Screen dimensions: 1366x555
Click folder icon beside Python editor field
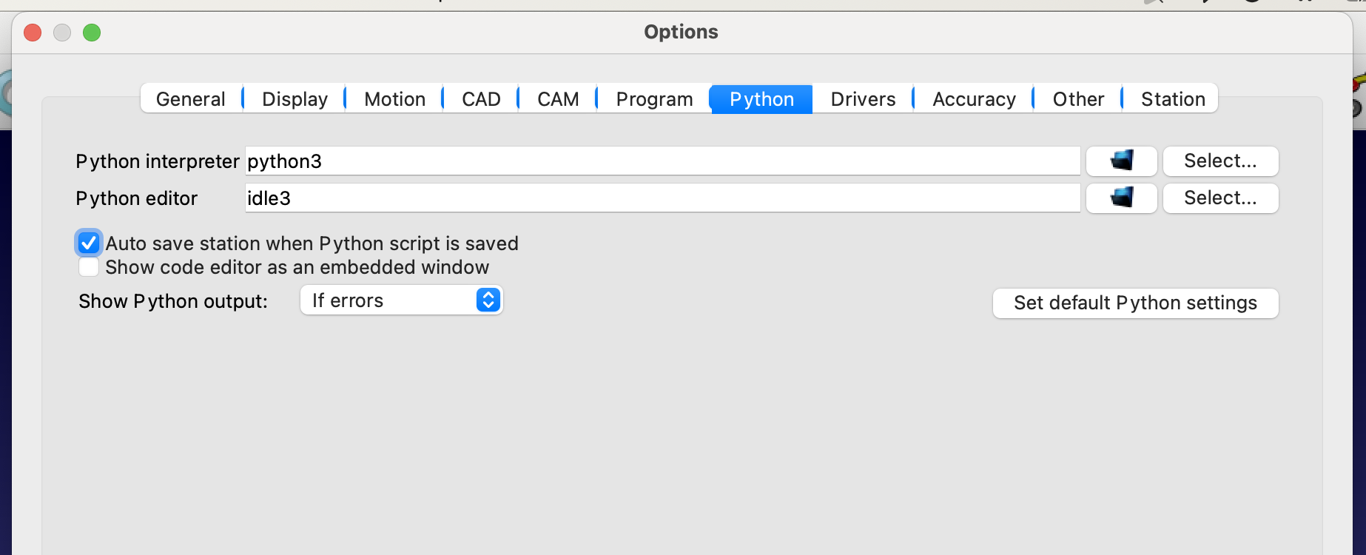[x=1121, y=198]
